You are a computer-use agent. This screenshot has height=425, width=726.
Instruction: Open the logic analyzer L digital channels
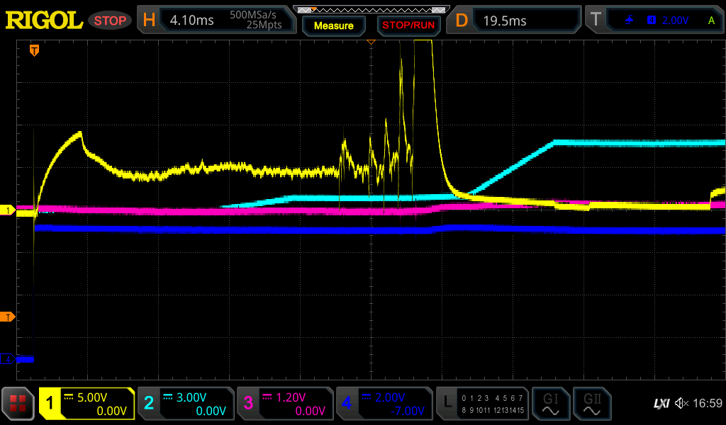pos(481,404)
